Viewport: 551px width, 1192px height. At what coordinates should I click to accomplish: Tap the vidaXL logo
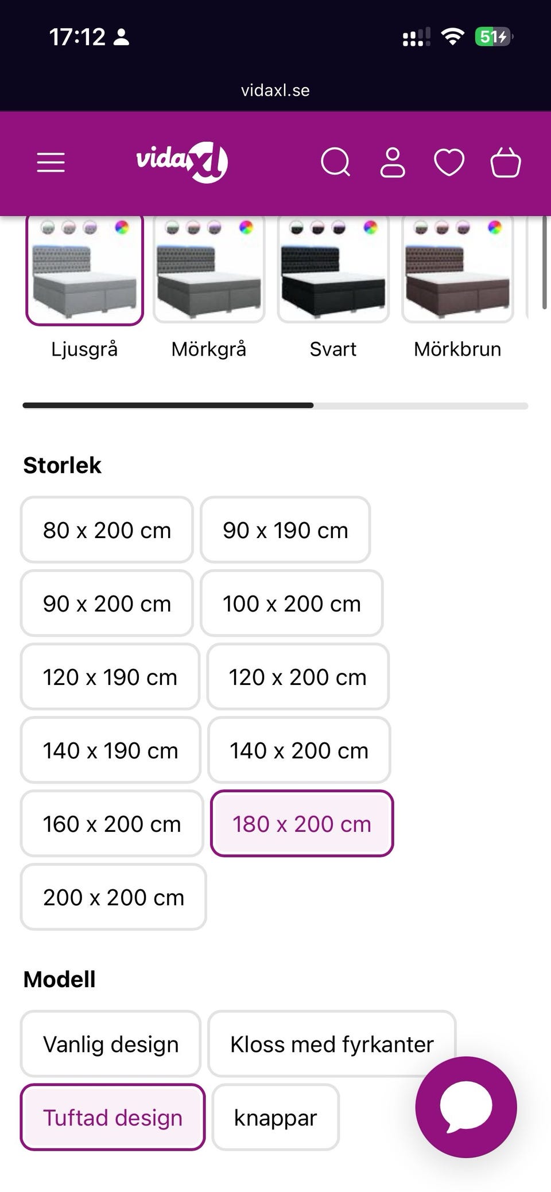(x=182, y=162)
